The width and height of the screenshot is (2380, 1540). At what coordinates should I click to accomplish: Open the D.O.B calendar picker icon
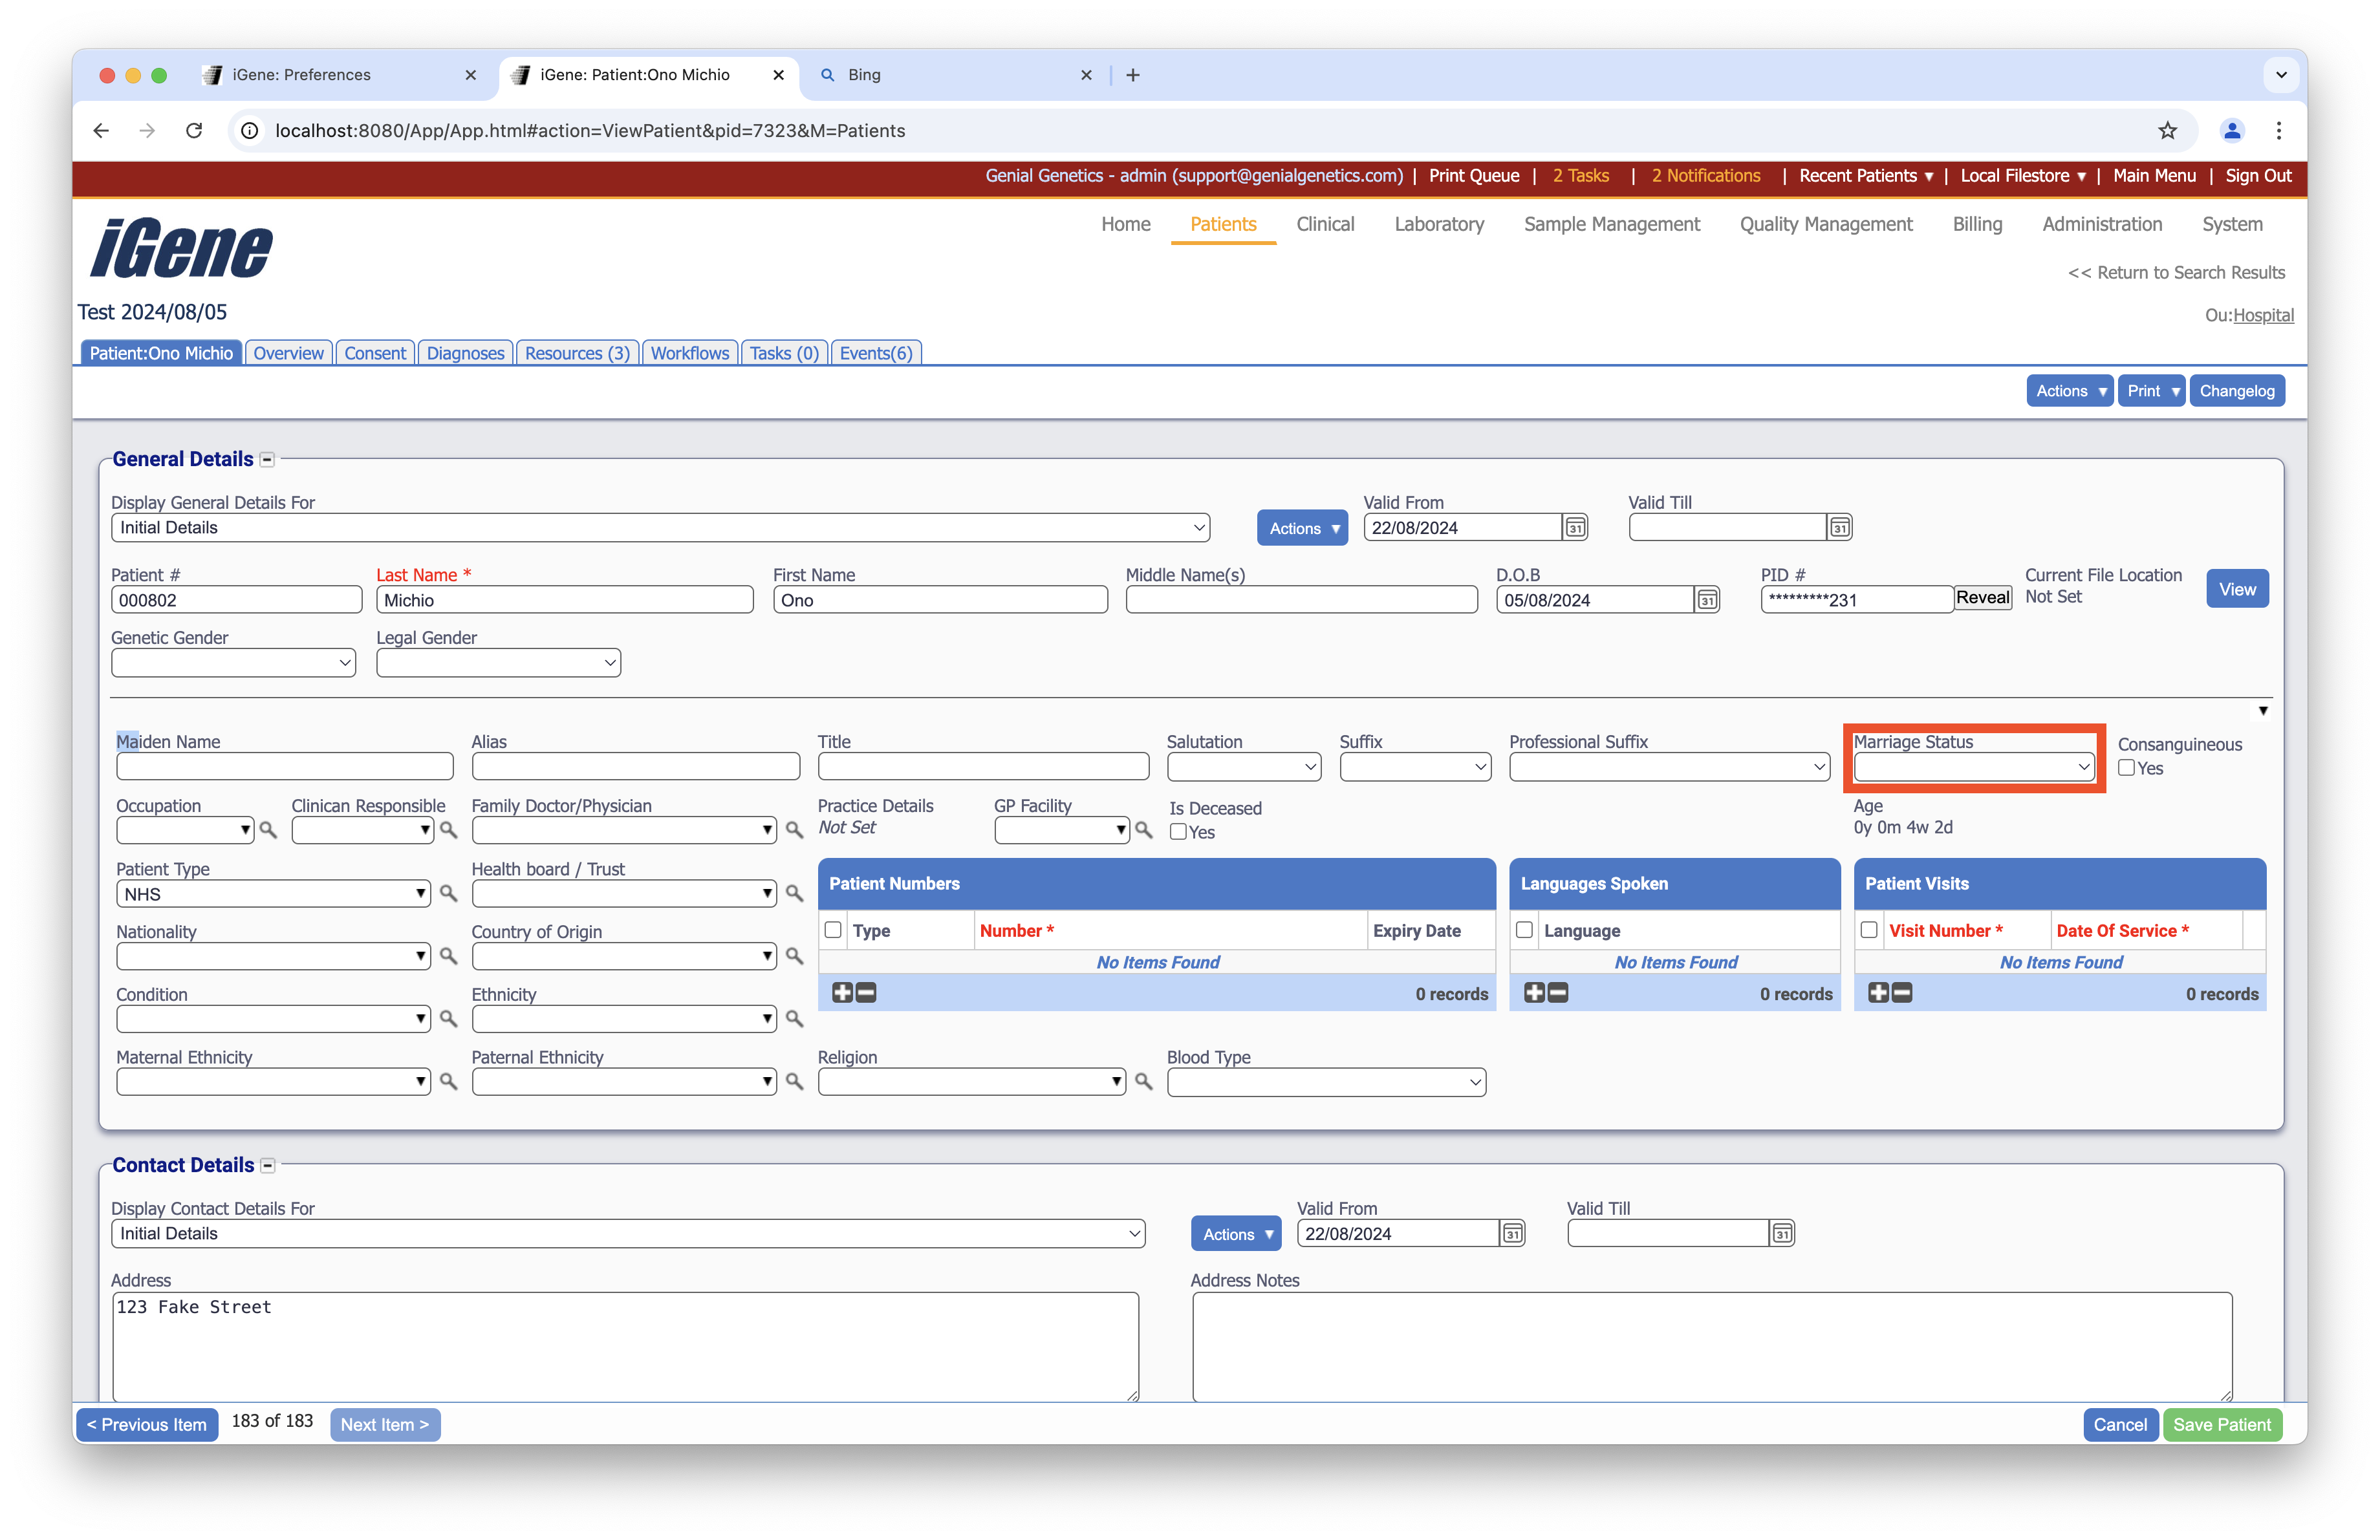pyautogui.click(x=1707, y=599)
